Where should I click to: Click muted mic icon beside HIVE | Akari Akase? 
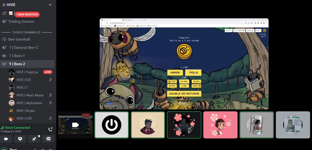pos(51,95)
